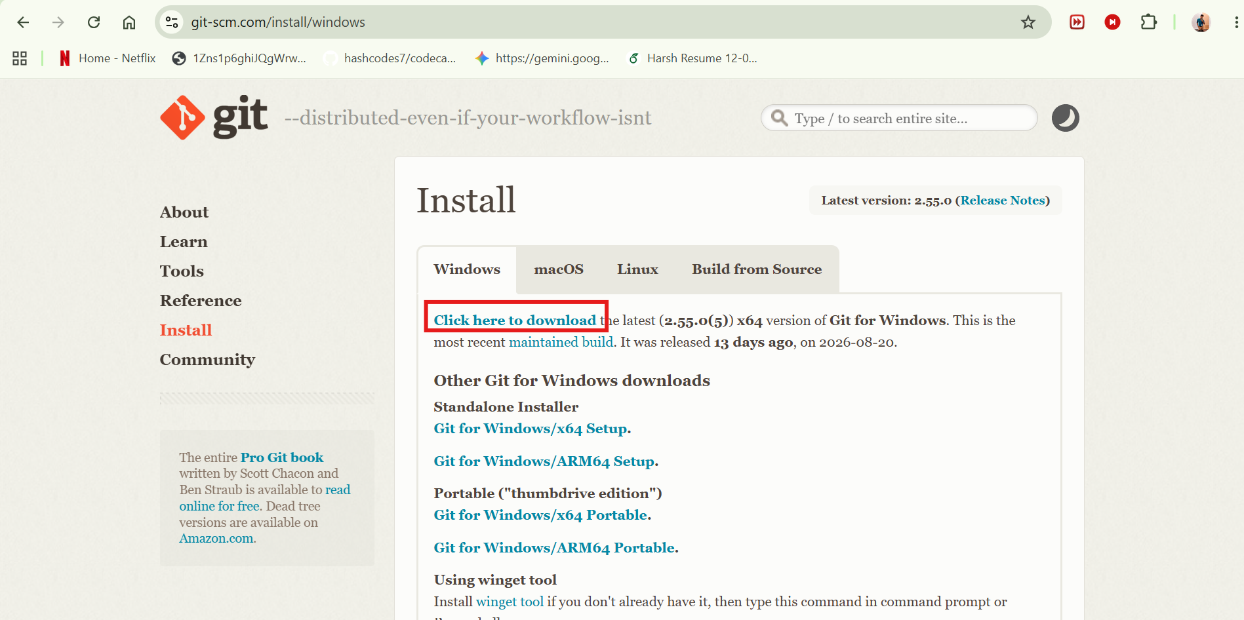The image size is (1244, 620).
Task: Download Git for Windows/ARM64 Portable
Action: tap(555, 548)
